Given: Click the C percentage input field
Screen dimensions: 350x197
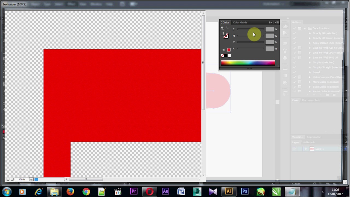Looking at the screenshot, I should coord(269,29).
